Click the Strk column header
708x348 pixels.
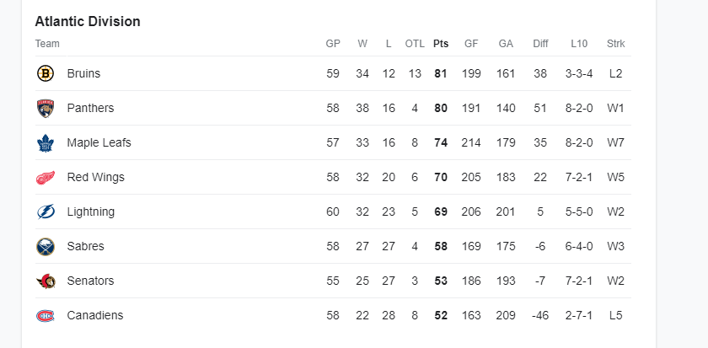(616, 44)
